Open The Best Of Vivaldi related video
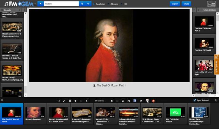The width and height of the screenshot is (219, 129). tap(204, 45)
